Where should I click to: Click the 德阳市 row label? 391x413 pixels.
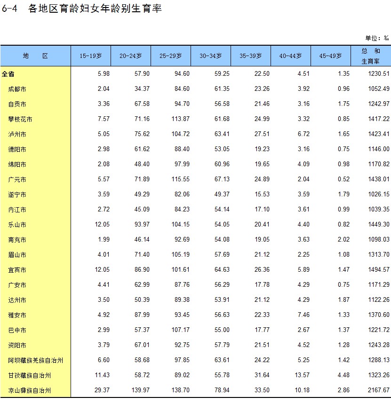(17, 149)
